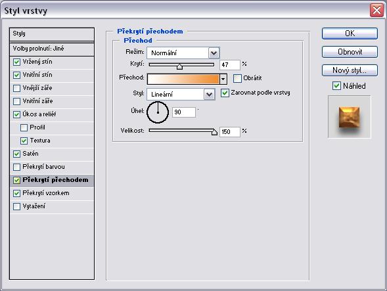Expand the Styl Lineární dropdown
The image size is (387, 291).
coord(181,95)
